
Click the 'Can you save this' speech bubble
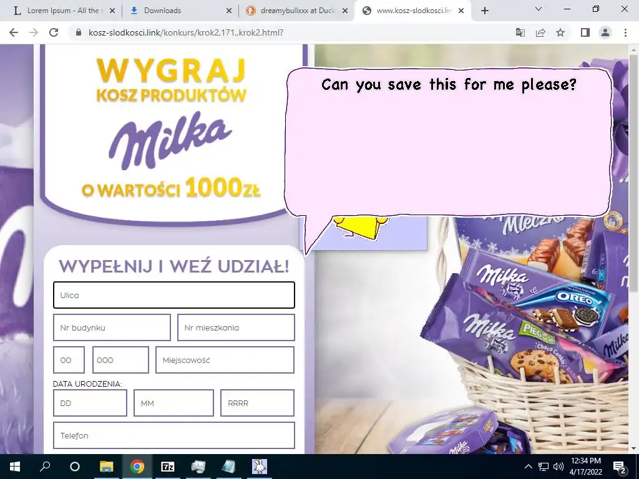(448, 143)
